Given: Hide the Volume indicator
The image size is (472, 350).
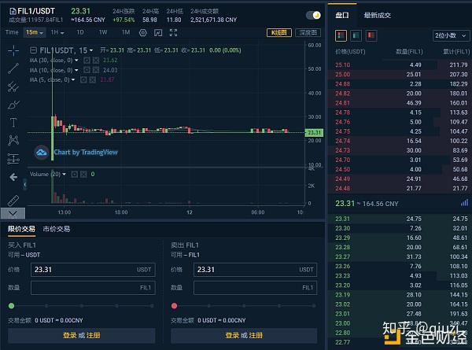Looking at the screenshot, I should 75,175.
